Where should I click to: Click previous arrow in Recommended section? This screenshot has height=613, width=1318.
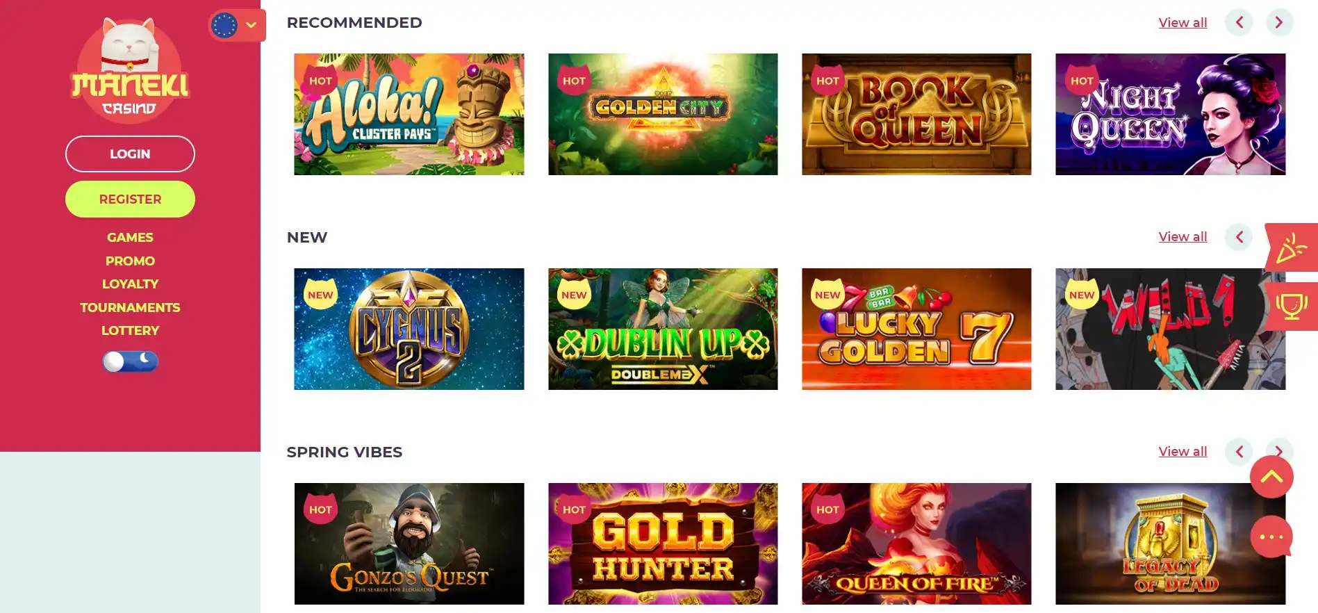click(x=1239, y=22)
